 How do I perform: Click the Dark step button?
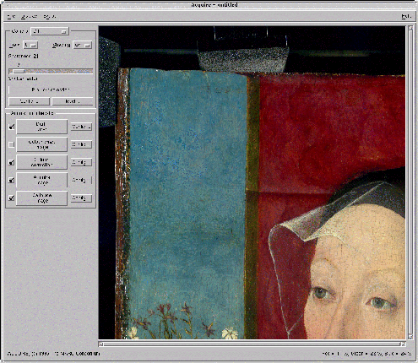41,127
